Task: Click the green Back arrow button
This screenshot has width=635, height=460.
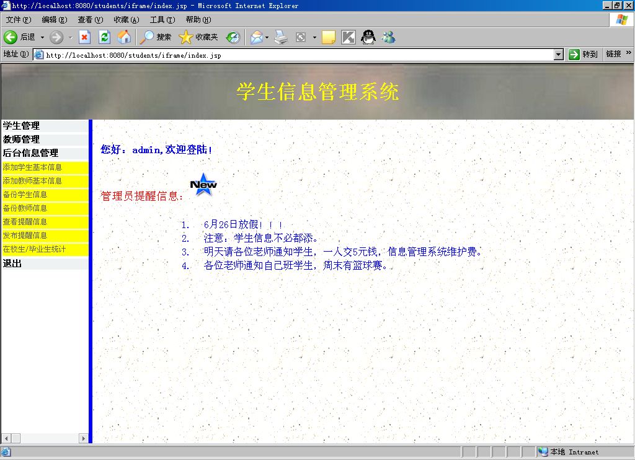Action: pyautogui.click(x=11, y=37)
